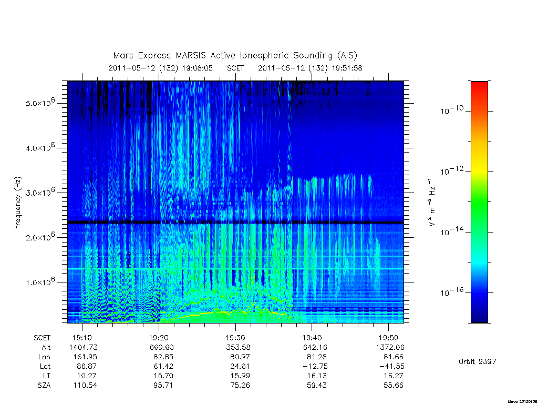Viewport: 538px width, 404px height.
Task: Click the '3.0×10⁶' frequency tick label
Action: point(40,192)
